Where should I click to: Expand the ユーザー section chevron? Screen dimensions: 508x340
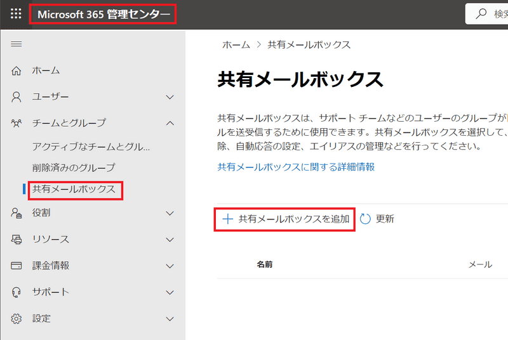(x=170, y=97)
